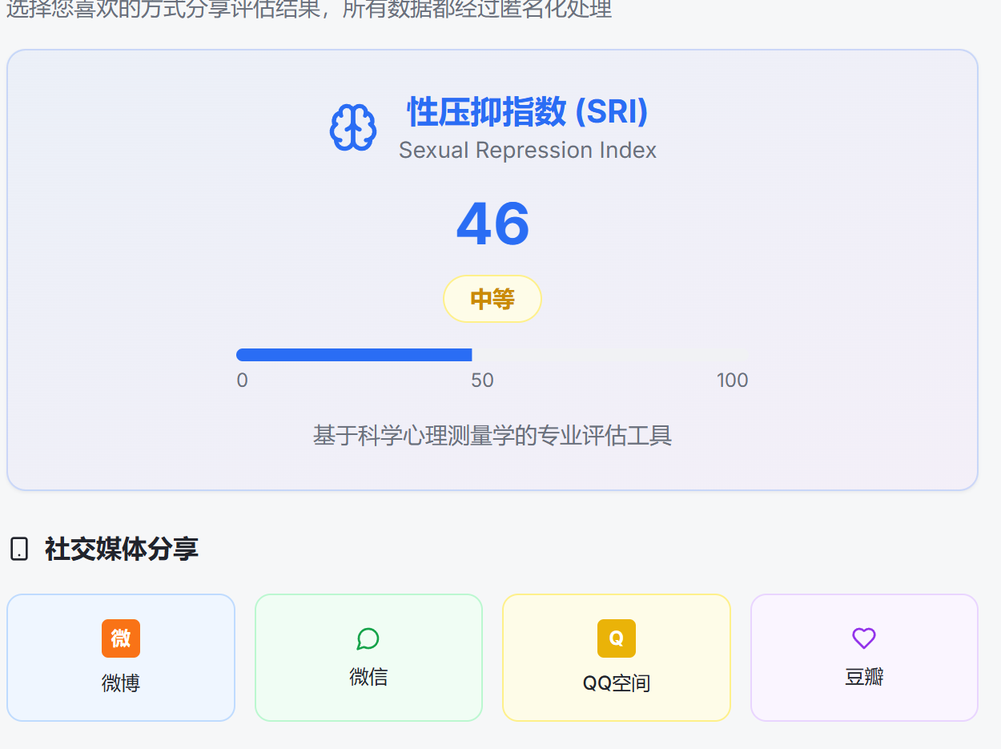Share result to 微信

click(368, 658)
